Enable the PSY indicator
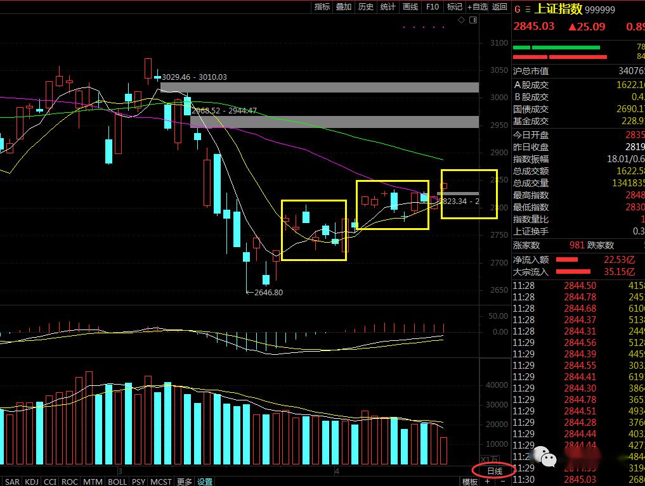Screen dimensions: 645x486 (139, 482)
